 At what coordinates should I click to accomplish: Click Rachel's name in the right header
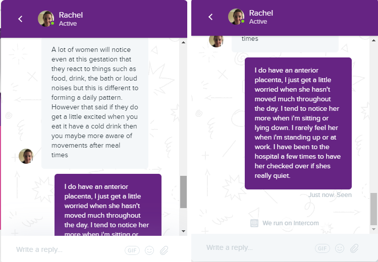[261, 13]
